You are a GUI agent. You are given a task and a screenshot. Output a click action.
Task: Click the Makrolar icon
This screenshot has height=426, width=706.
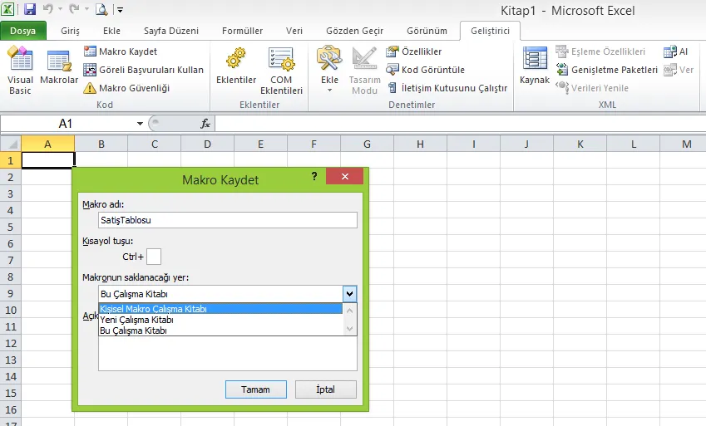pos(59,70)
